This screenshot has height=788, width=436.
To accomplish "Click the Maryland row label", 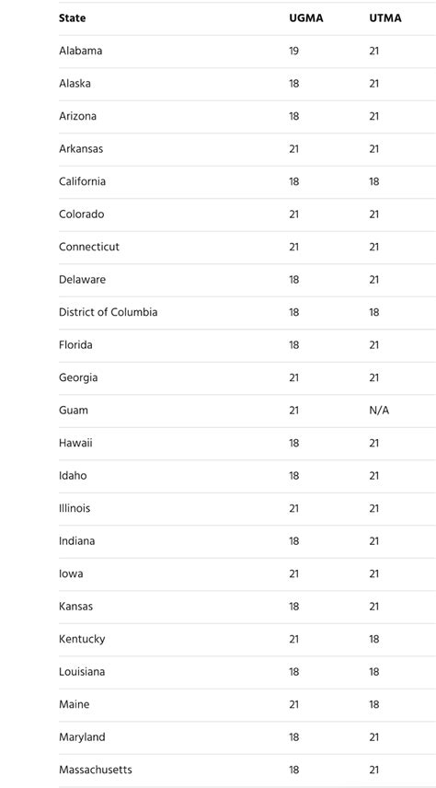I will click(82, 737).
